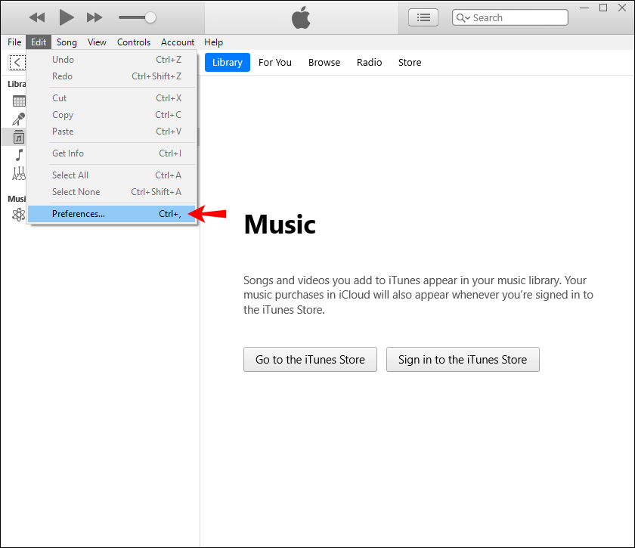Click the back chevron button in sidebar
Viewport: 635px width, 548px height.
(17, 63)
